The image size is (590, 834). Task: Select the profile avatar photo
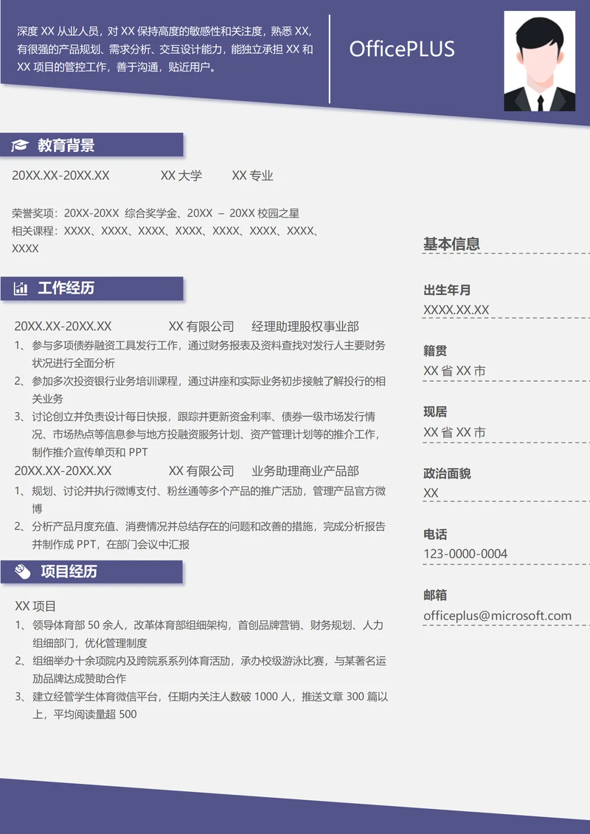point(539,61)
